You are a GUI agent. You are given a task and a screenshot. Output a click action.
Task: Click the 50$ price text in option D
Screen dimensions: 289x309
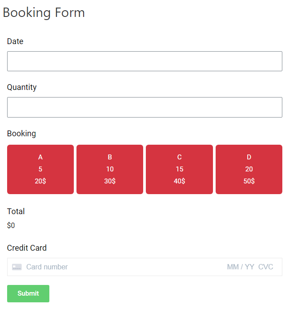249,181
